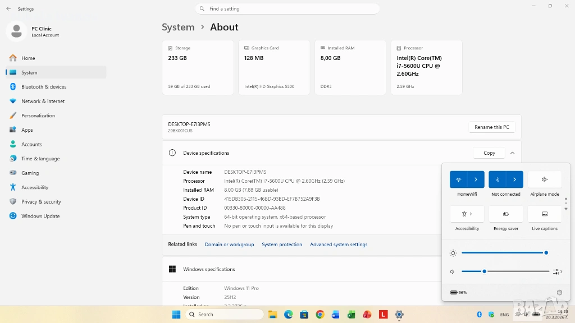575x323 pixels.
Task: Click Rename this PC button
Action: point(491,127)
